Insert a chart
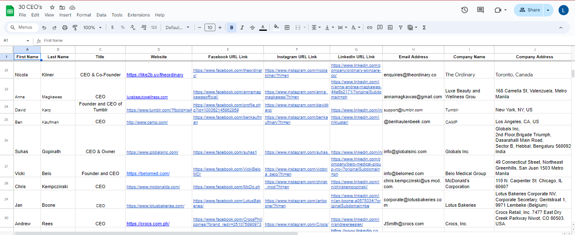 pyautogui.click(x=390, y=27)
